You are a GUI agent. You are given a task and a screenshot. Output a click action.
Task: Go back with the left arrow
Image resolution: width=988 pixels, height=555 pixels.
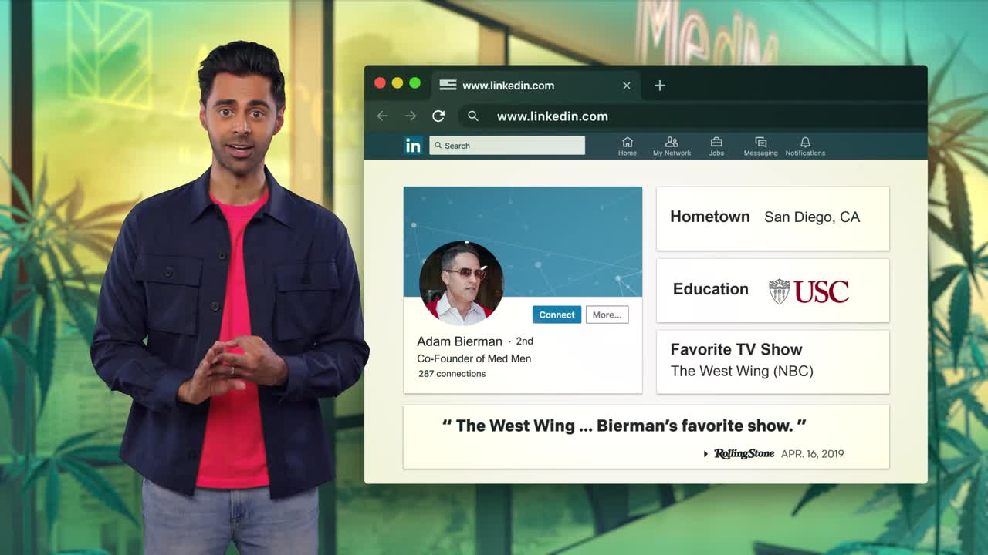pos(382,116)
